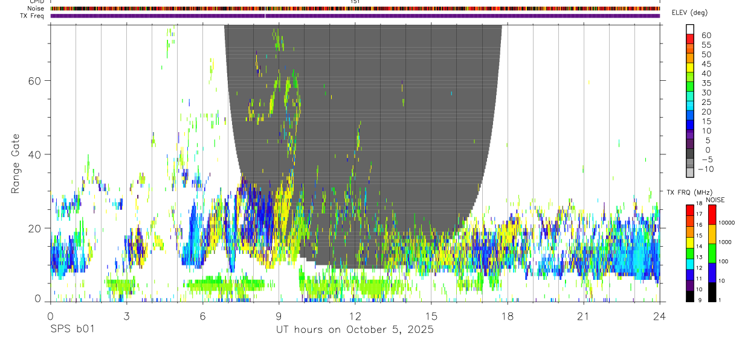Select the white top swatch of ELEV colorbar

(690, 28)
